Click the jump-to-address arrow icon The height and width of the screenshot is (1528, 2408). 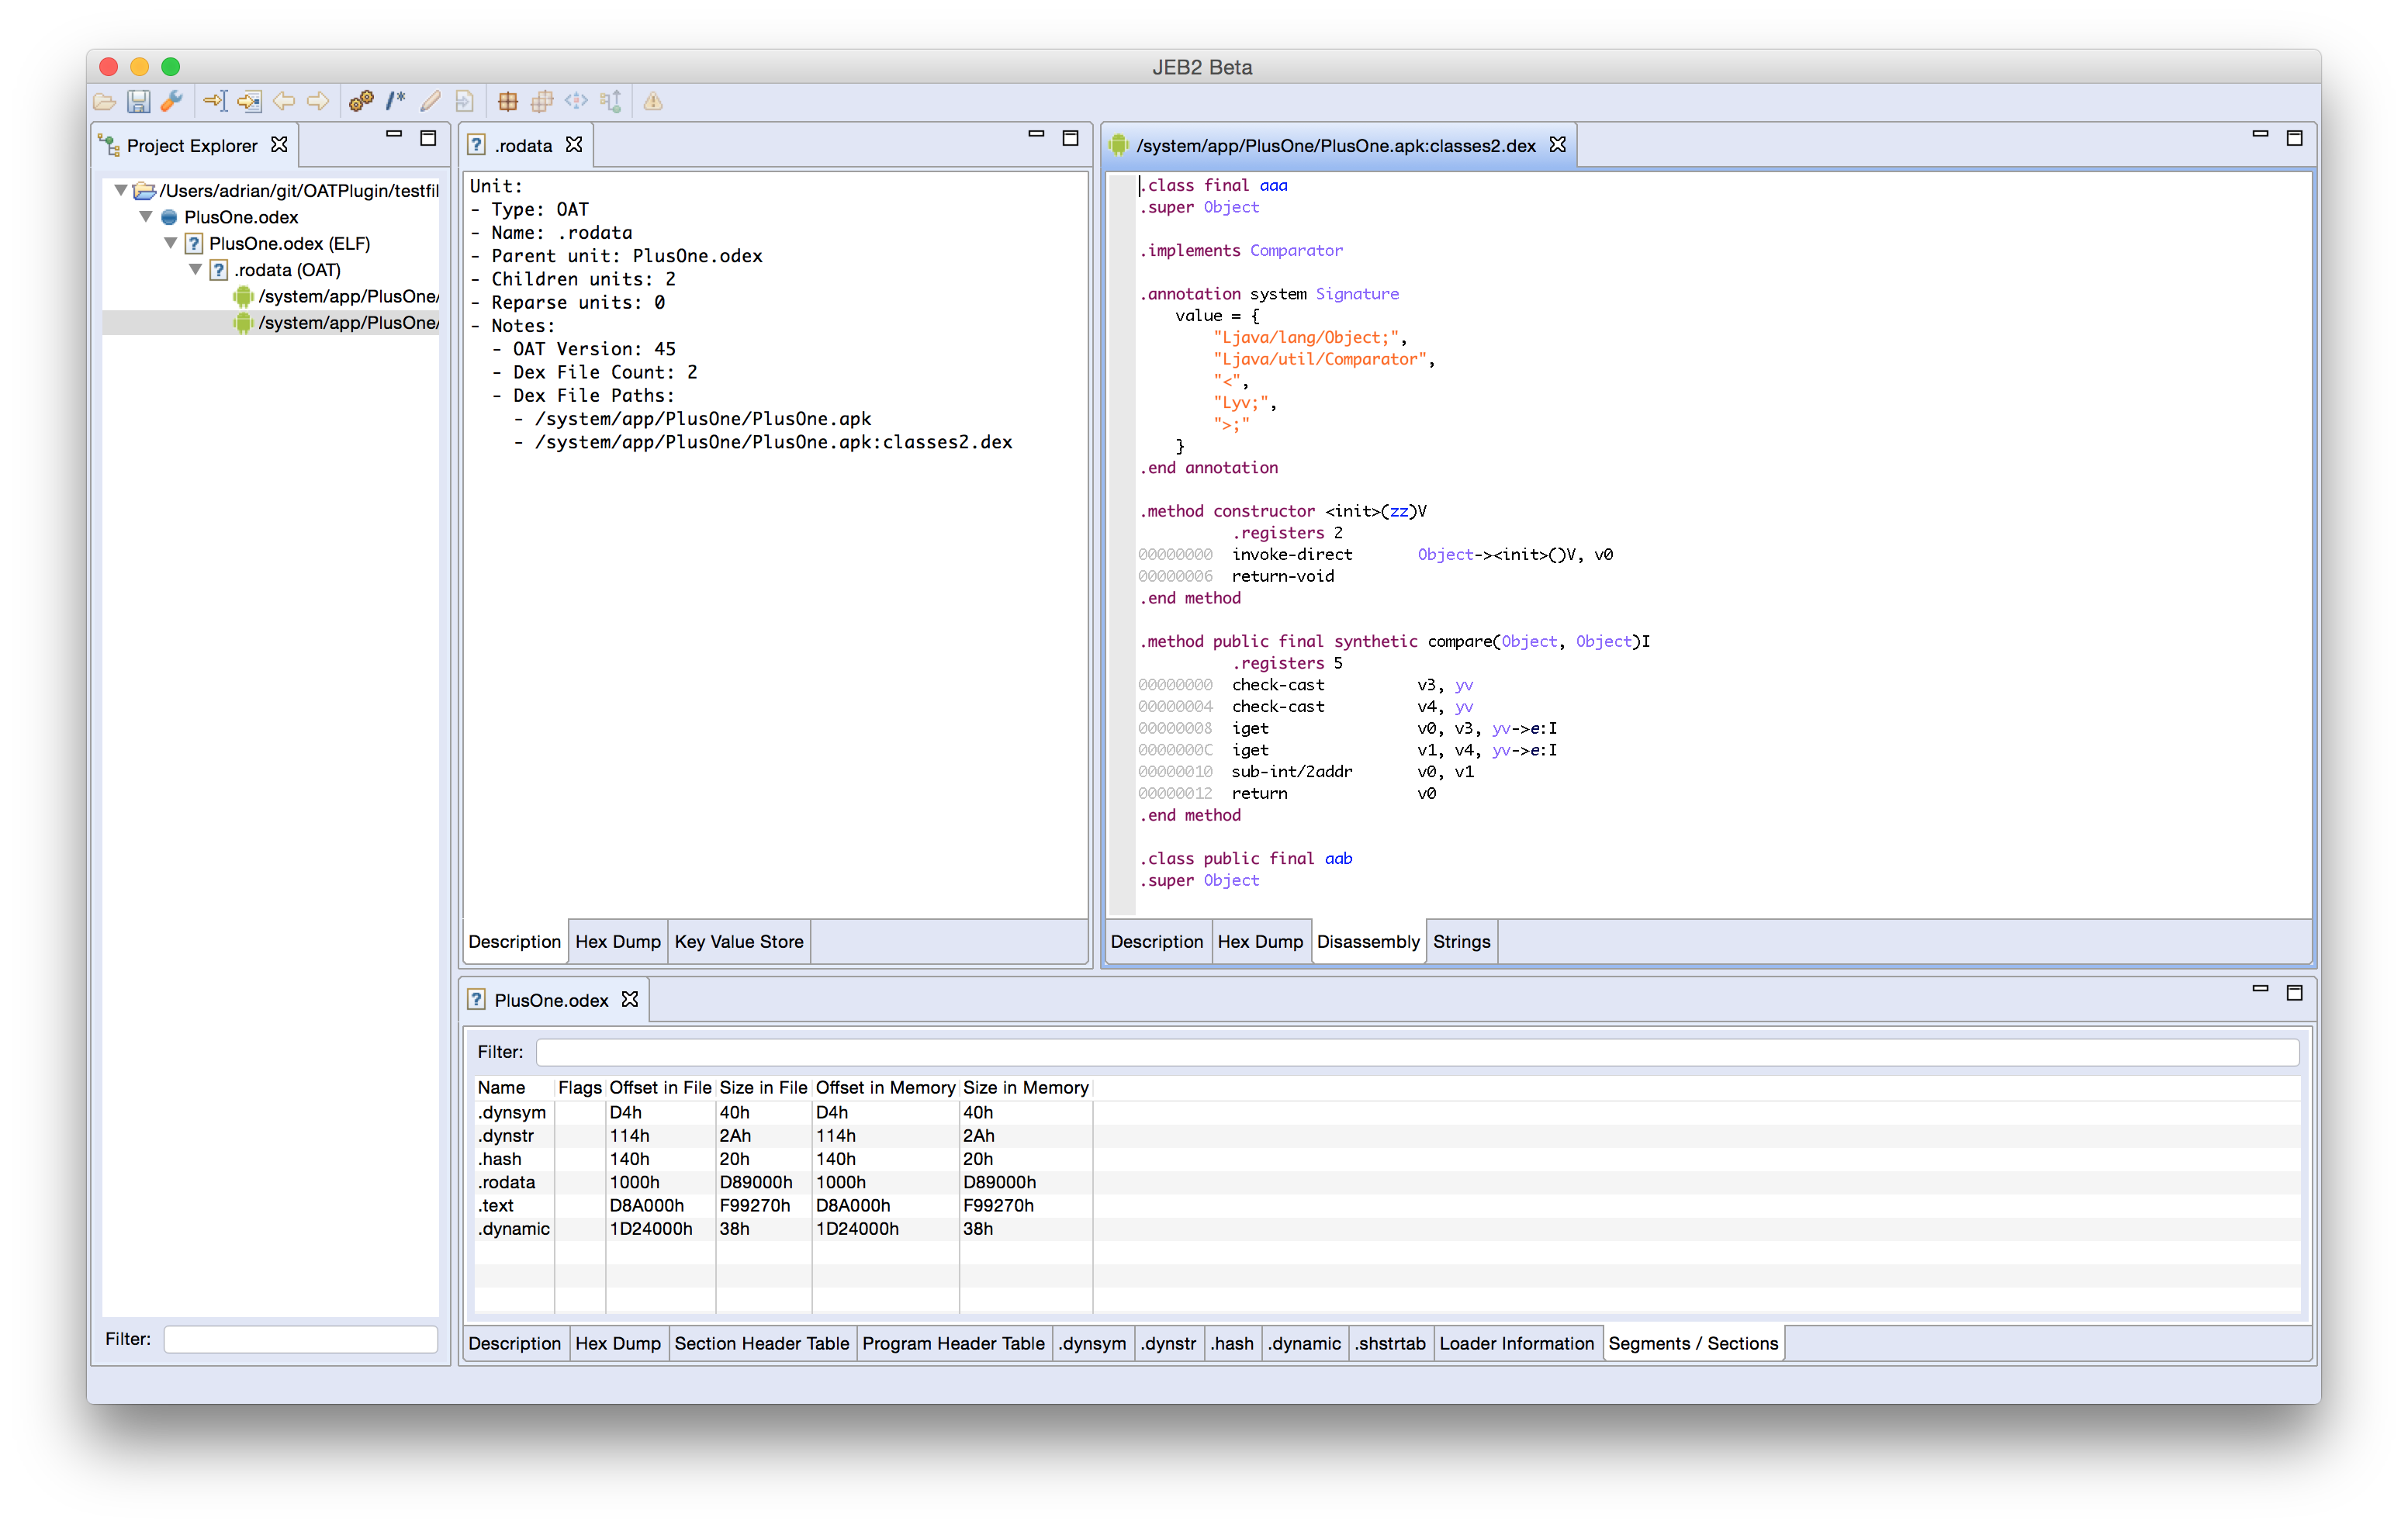coord(215,101)
